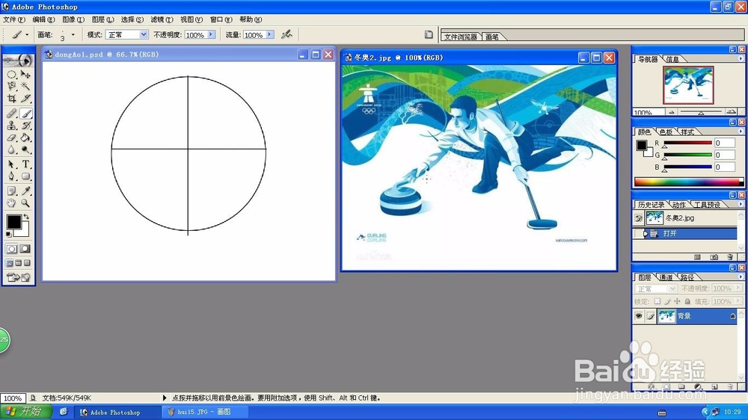Select full screen with menu bar mode
Screen dimensions: 748x420
pos(19,263)
